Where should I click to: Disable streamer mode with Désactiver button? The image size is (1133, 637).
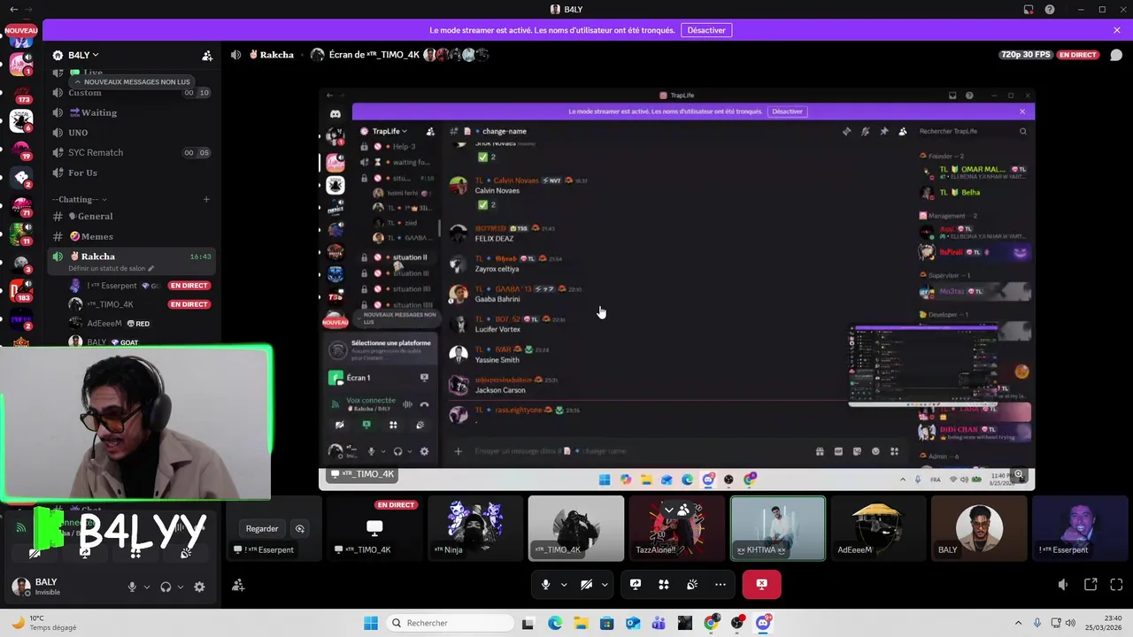tap(706, 30)
